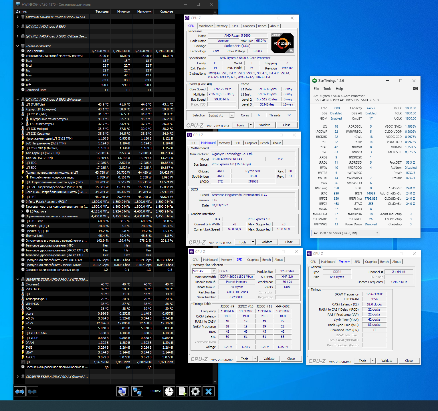Click thermometer icon beside PCH row

23,309
